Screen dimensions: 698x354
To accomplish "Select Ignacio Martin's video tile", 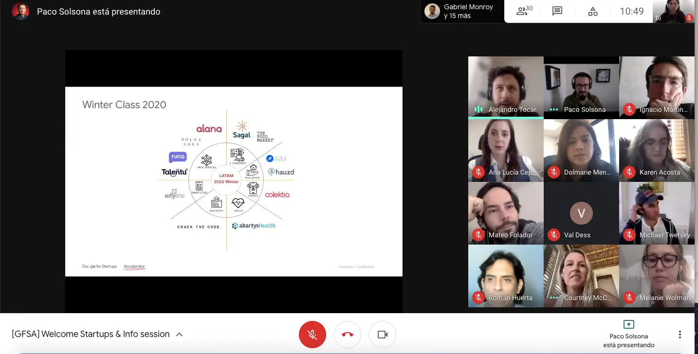I will 657,88.
